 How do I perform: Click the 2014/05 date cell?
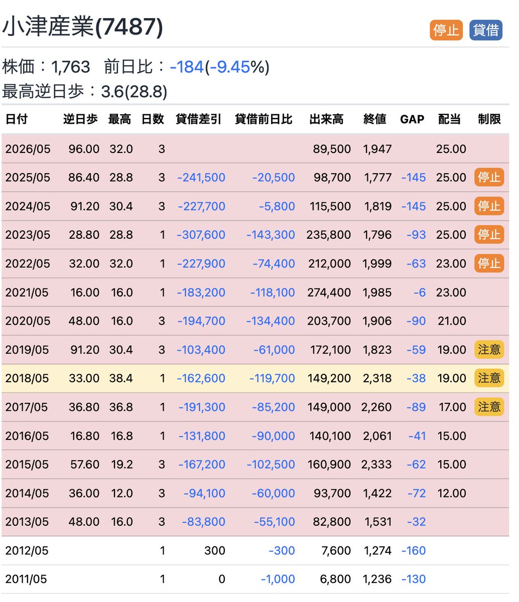[x=28, y=493]
